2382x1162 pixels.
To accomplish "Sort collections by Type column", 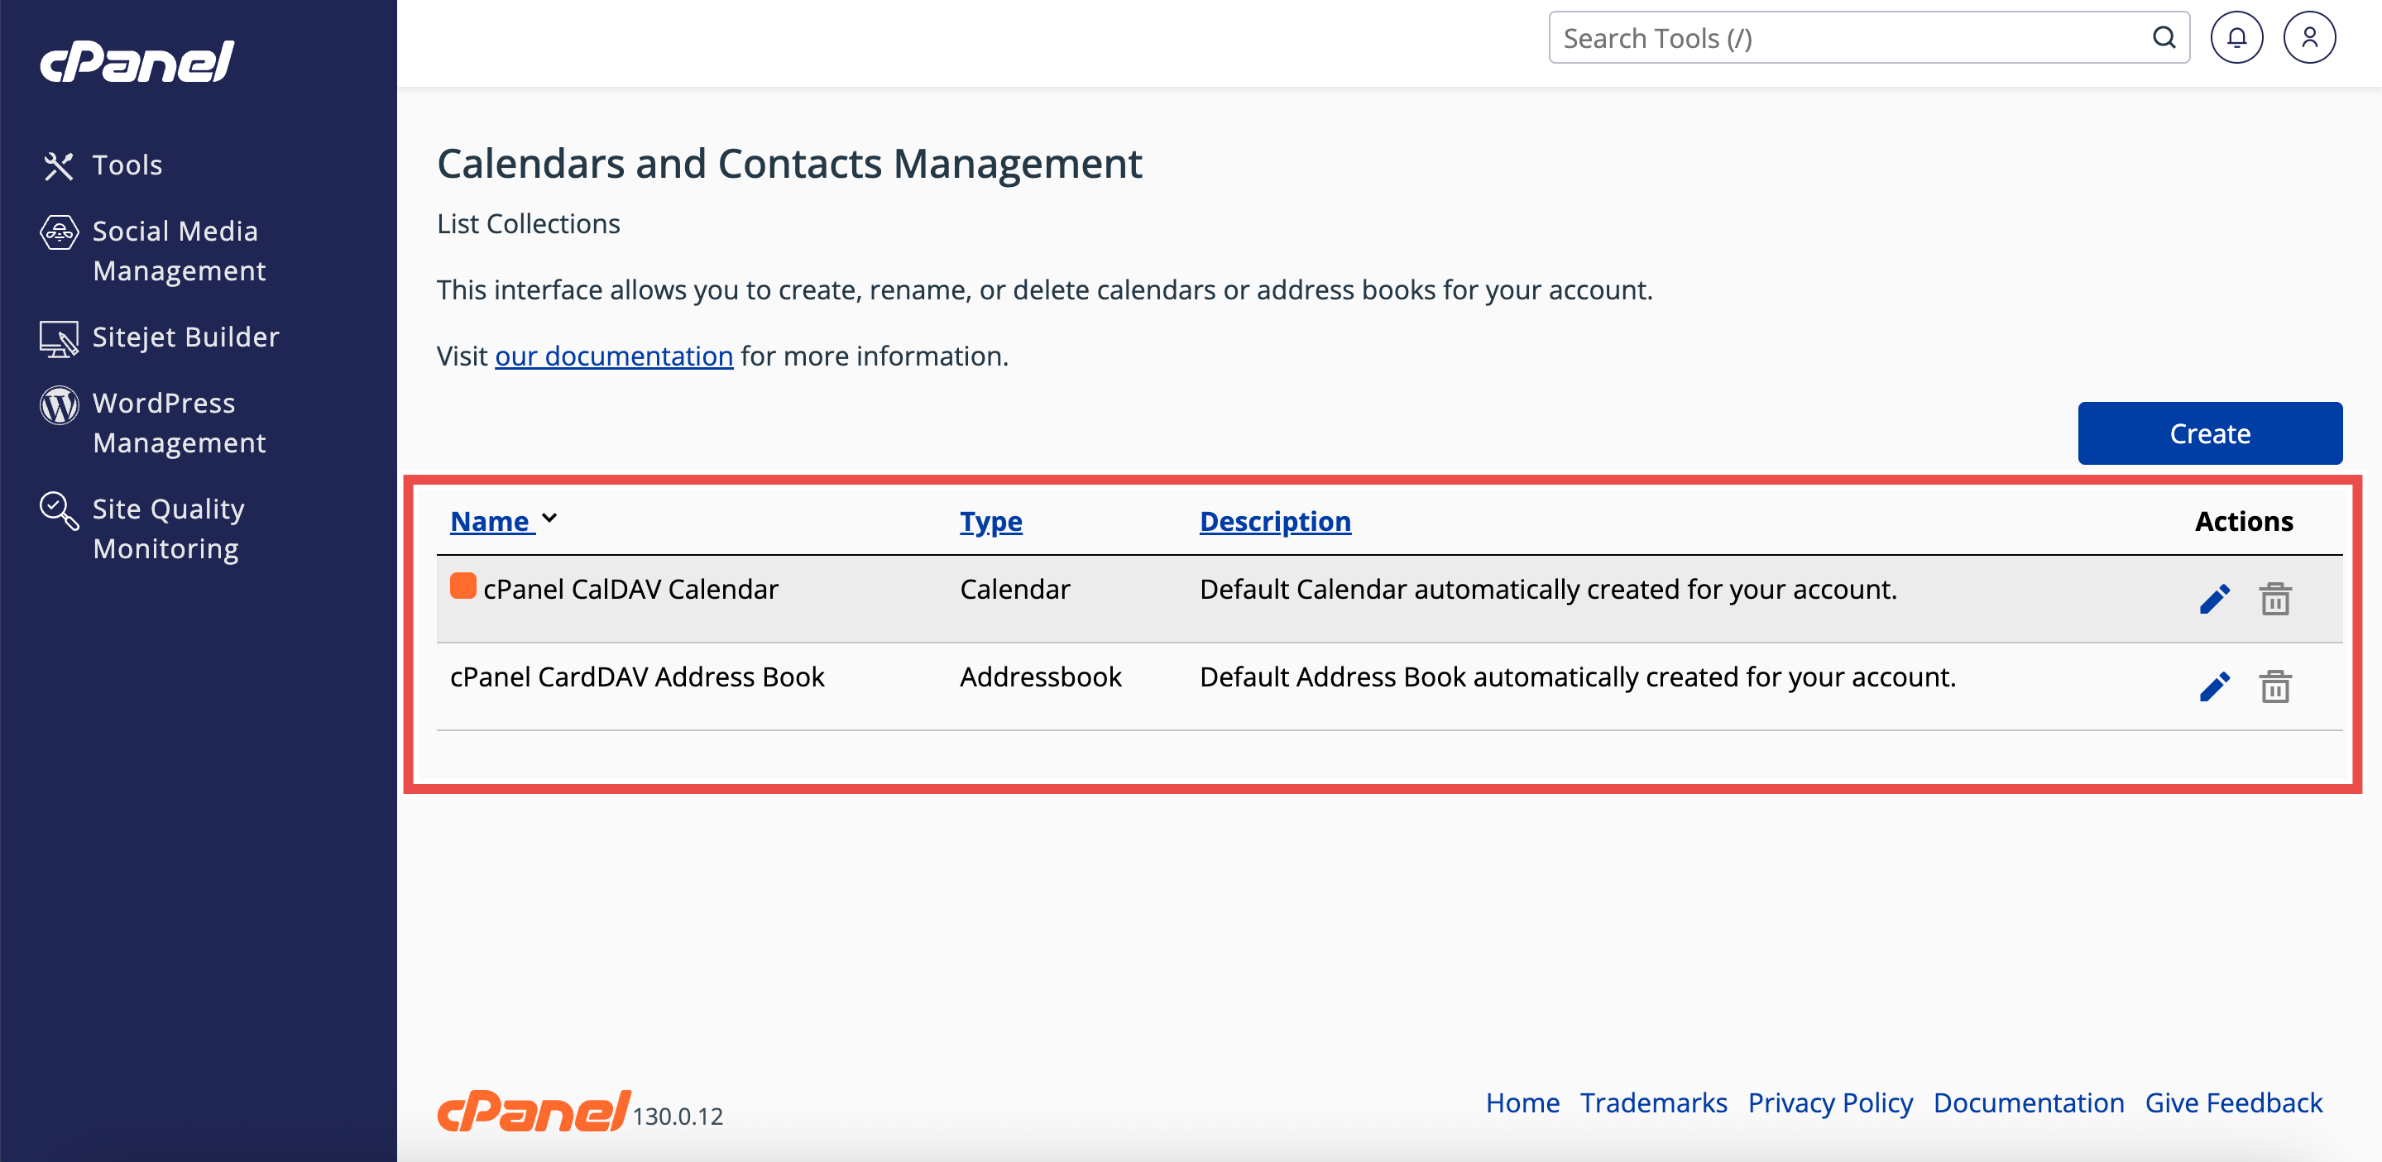I will point(990,521).
